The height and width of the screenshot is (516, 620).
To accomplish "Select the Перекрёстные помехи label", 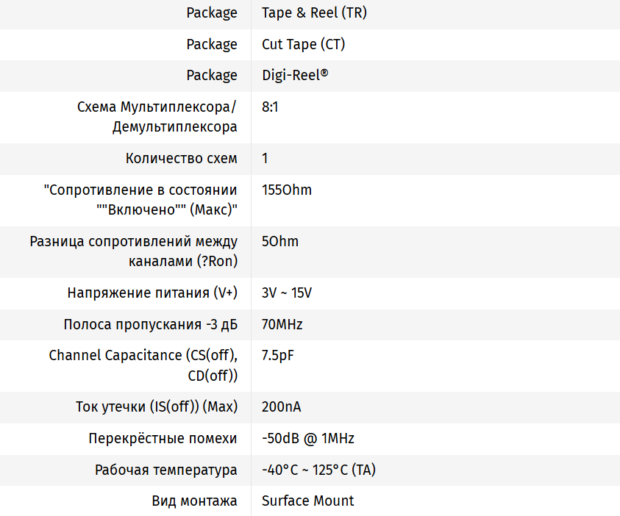I will tap(163, 438).
